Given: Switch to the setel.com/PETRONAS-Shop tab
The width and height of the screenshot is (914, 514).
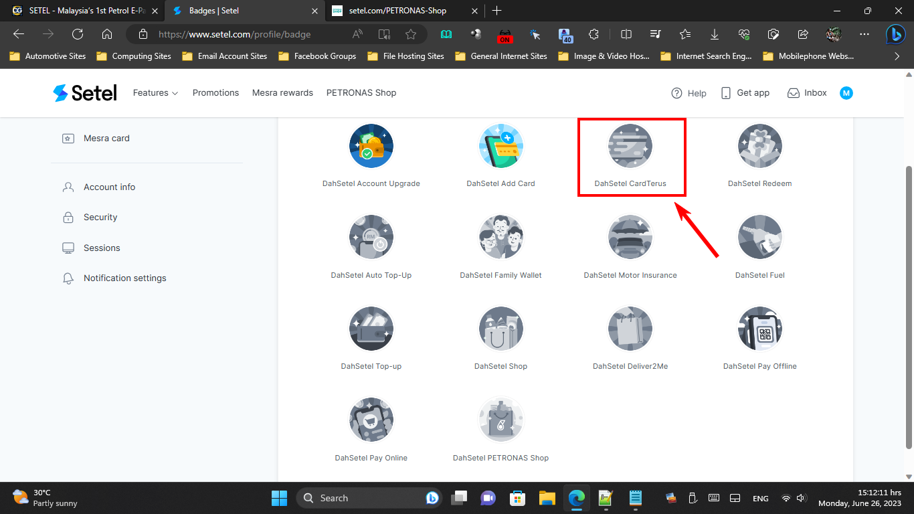Looking at the screenshot, I should coord(405,11).
